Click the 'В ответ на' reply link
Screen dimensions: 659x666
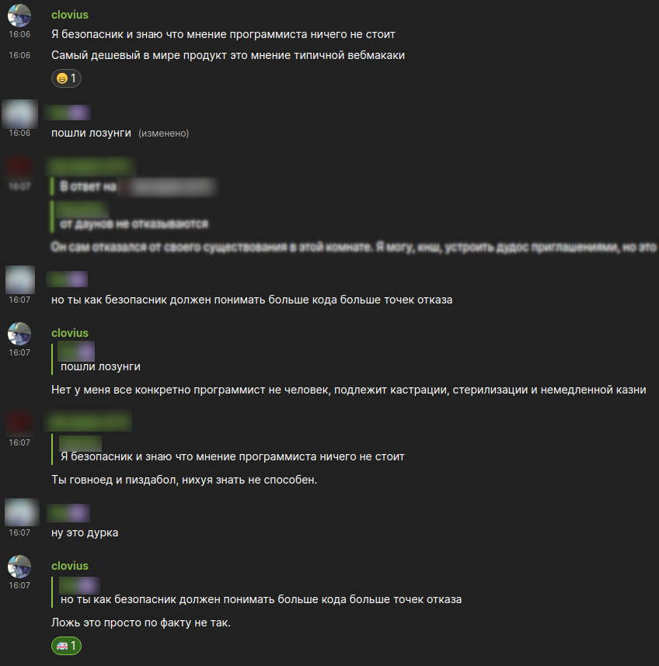click(x=88, y=186)
